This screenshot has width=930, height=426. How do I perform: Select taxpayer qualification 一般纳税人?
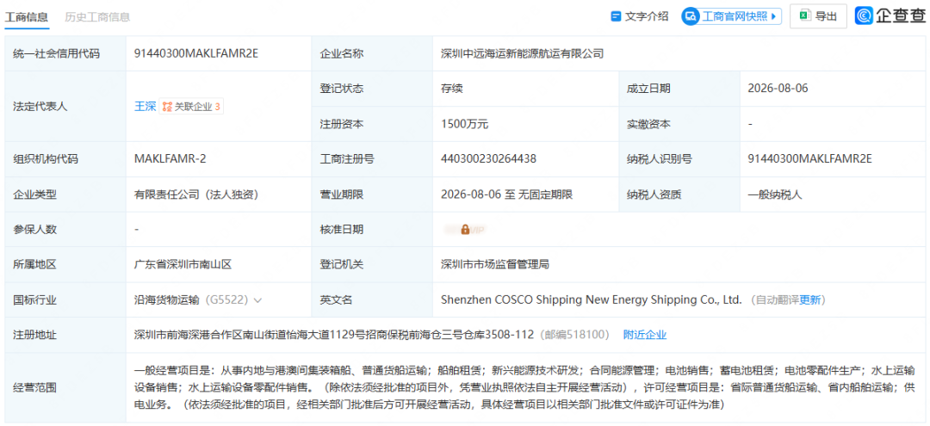775,194
